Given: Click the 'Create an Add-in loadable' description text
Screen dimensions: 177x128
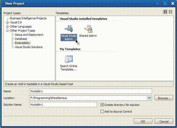Looking at the screenshot, I should (39, 84).
